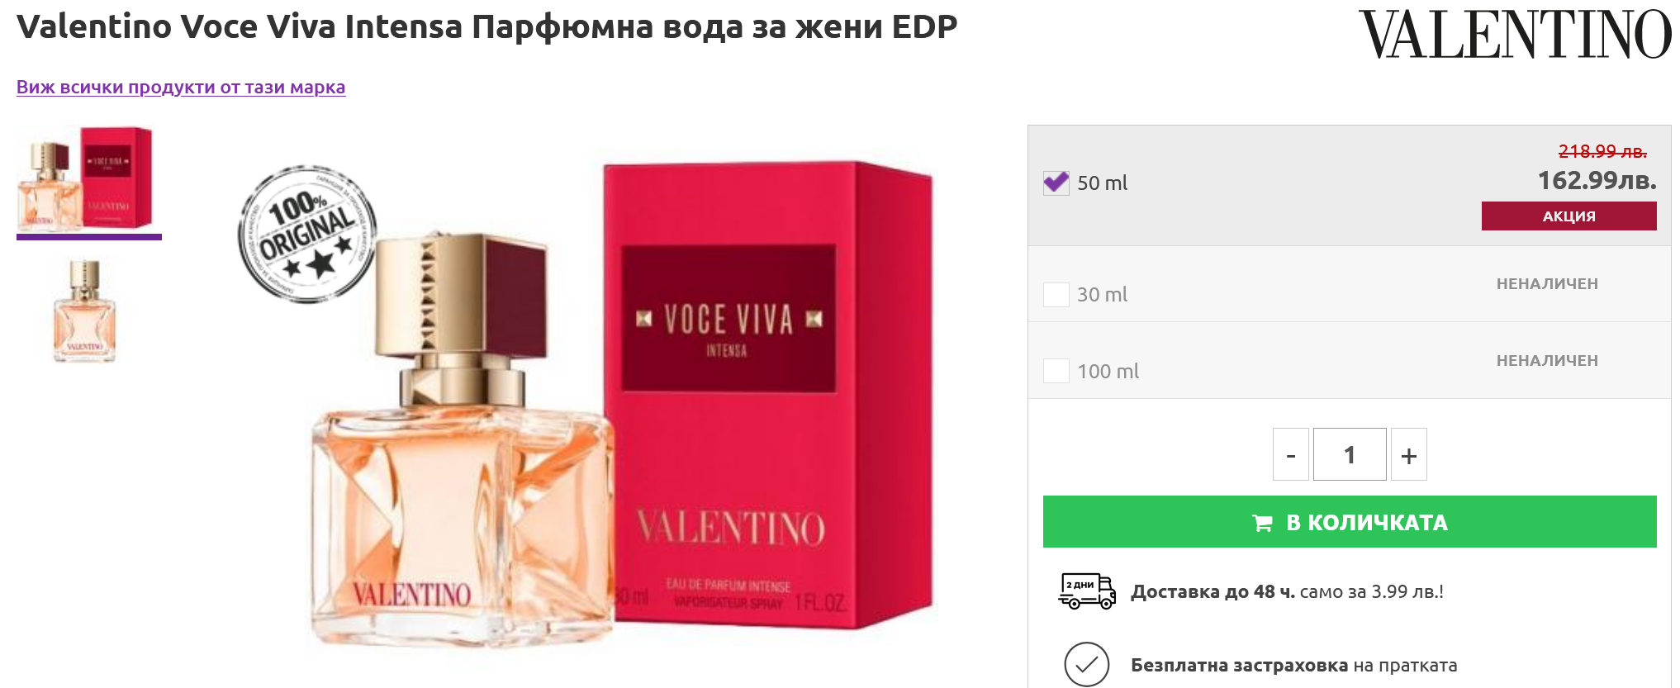Image resolution: width=1680 pixels, height=688 pixels.
Task: Select the 100 ml size checkbox
Action: tap(1056, 370)
